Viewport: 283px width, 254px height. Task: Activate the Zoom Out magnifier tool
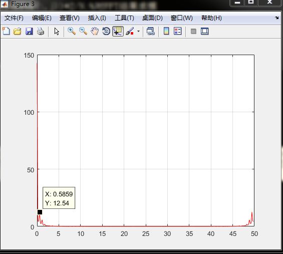pos(83,31)
